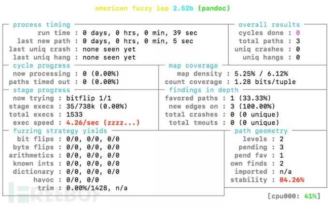Click the 'havoc' yields row
The width and height of the screenshot is (333, 206).
[x=66, y=180]
